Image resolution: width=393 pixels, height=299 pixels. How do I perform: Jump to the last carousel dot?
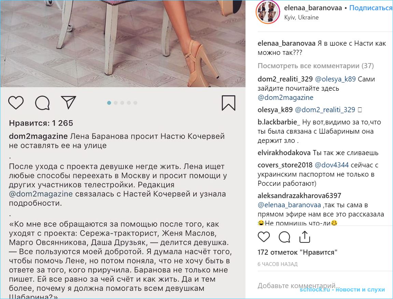click(x=135, y=103)
